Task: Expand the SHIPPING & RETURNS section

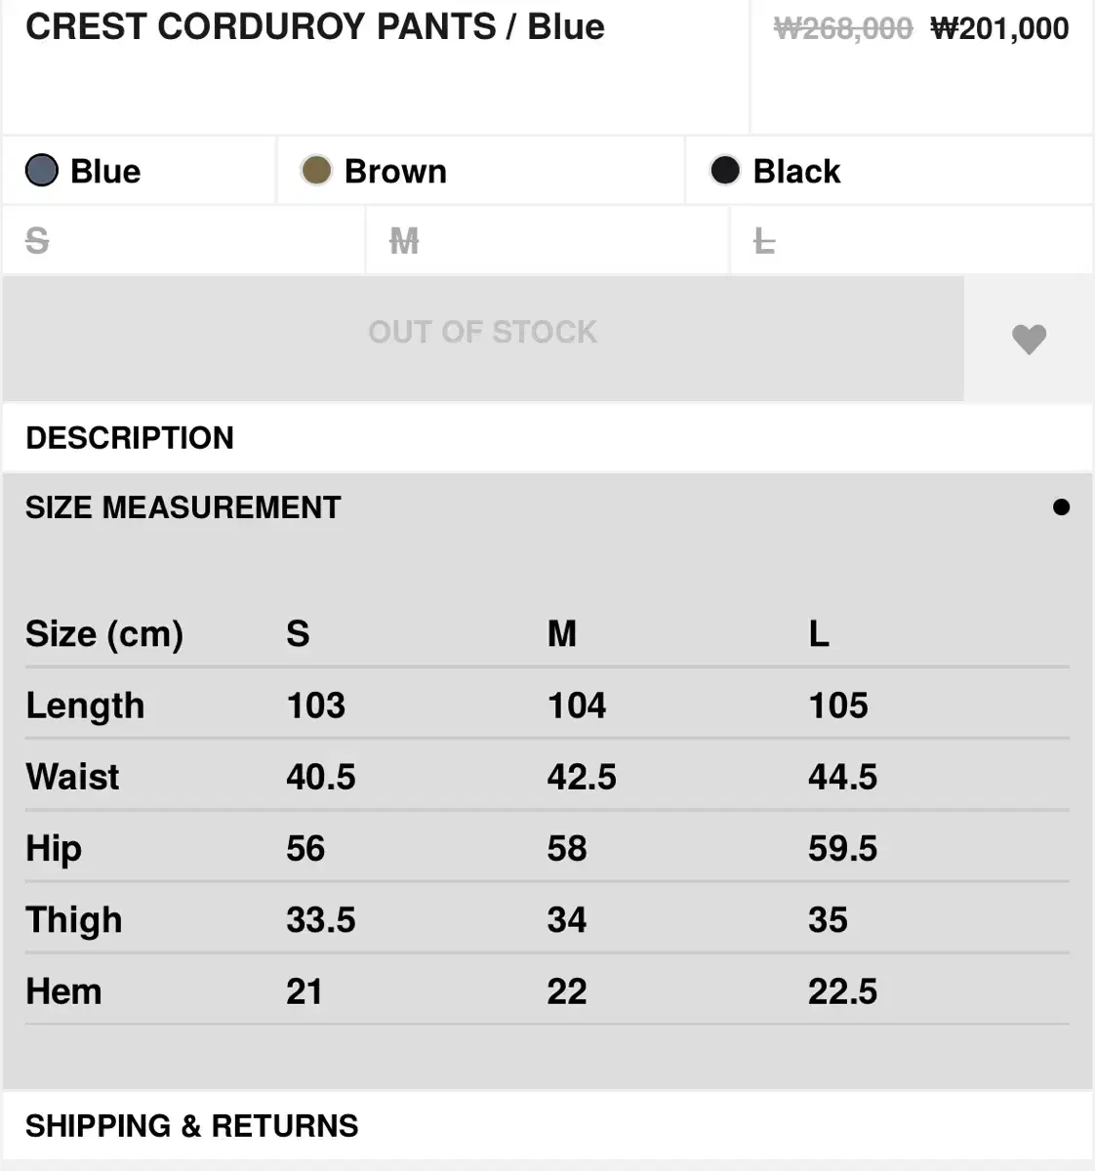Action: (x=192, y=1126)
